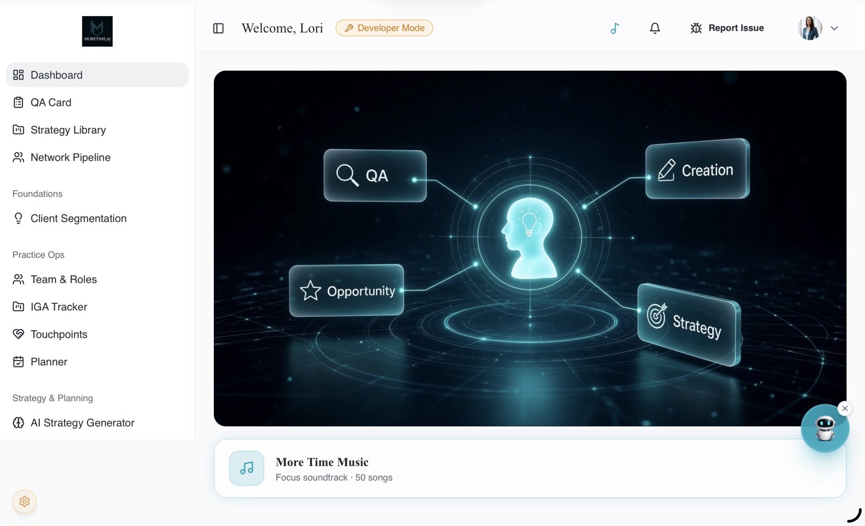This screenshot has width=865, height=526.
Task: Click the Practice Ops section label
Action: [39, 255]
